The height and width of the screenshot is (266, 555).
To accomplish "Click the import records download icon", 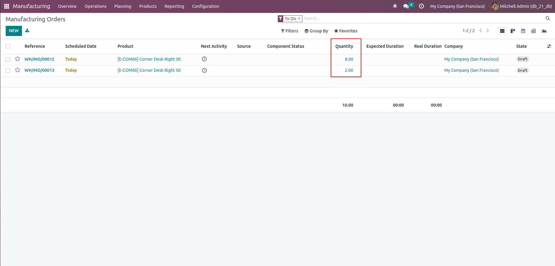I will pos(27,31).
